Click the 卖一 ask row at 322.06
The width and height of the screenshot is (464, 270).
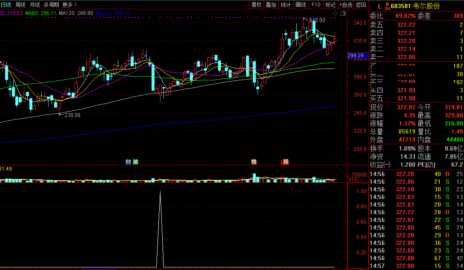point(416,57)
